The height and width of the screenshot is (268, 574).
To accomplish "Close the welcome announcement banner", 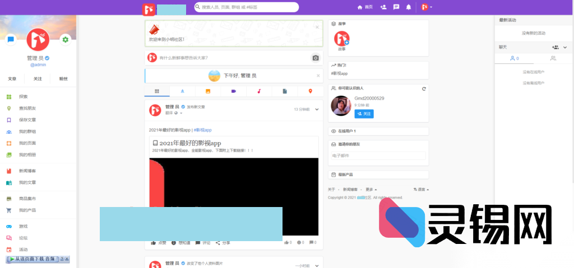I will click(x=317, y=27).
